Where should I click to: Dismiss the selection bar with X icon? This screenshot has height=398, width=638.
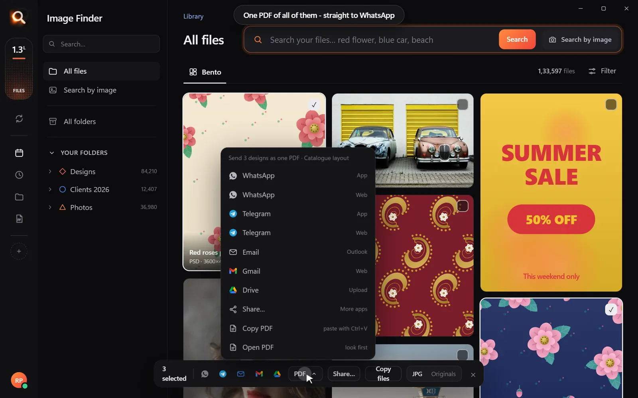click(x=473, y=375)
